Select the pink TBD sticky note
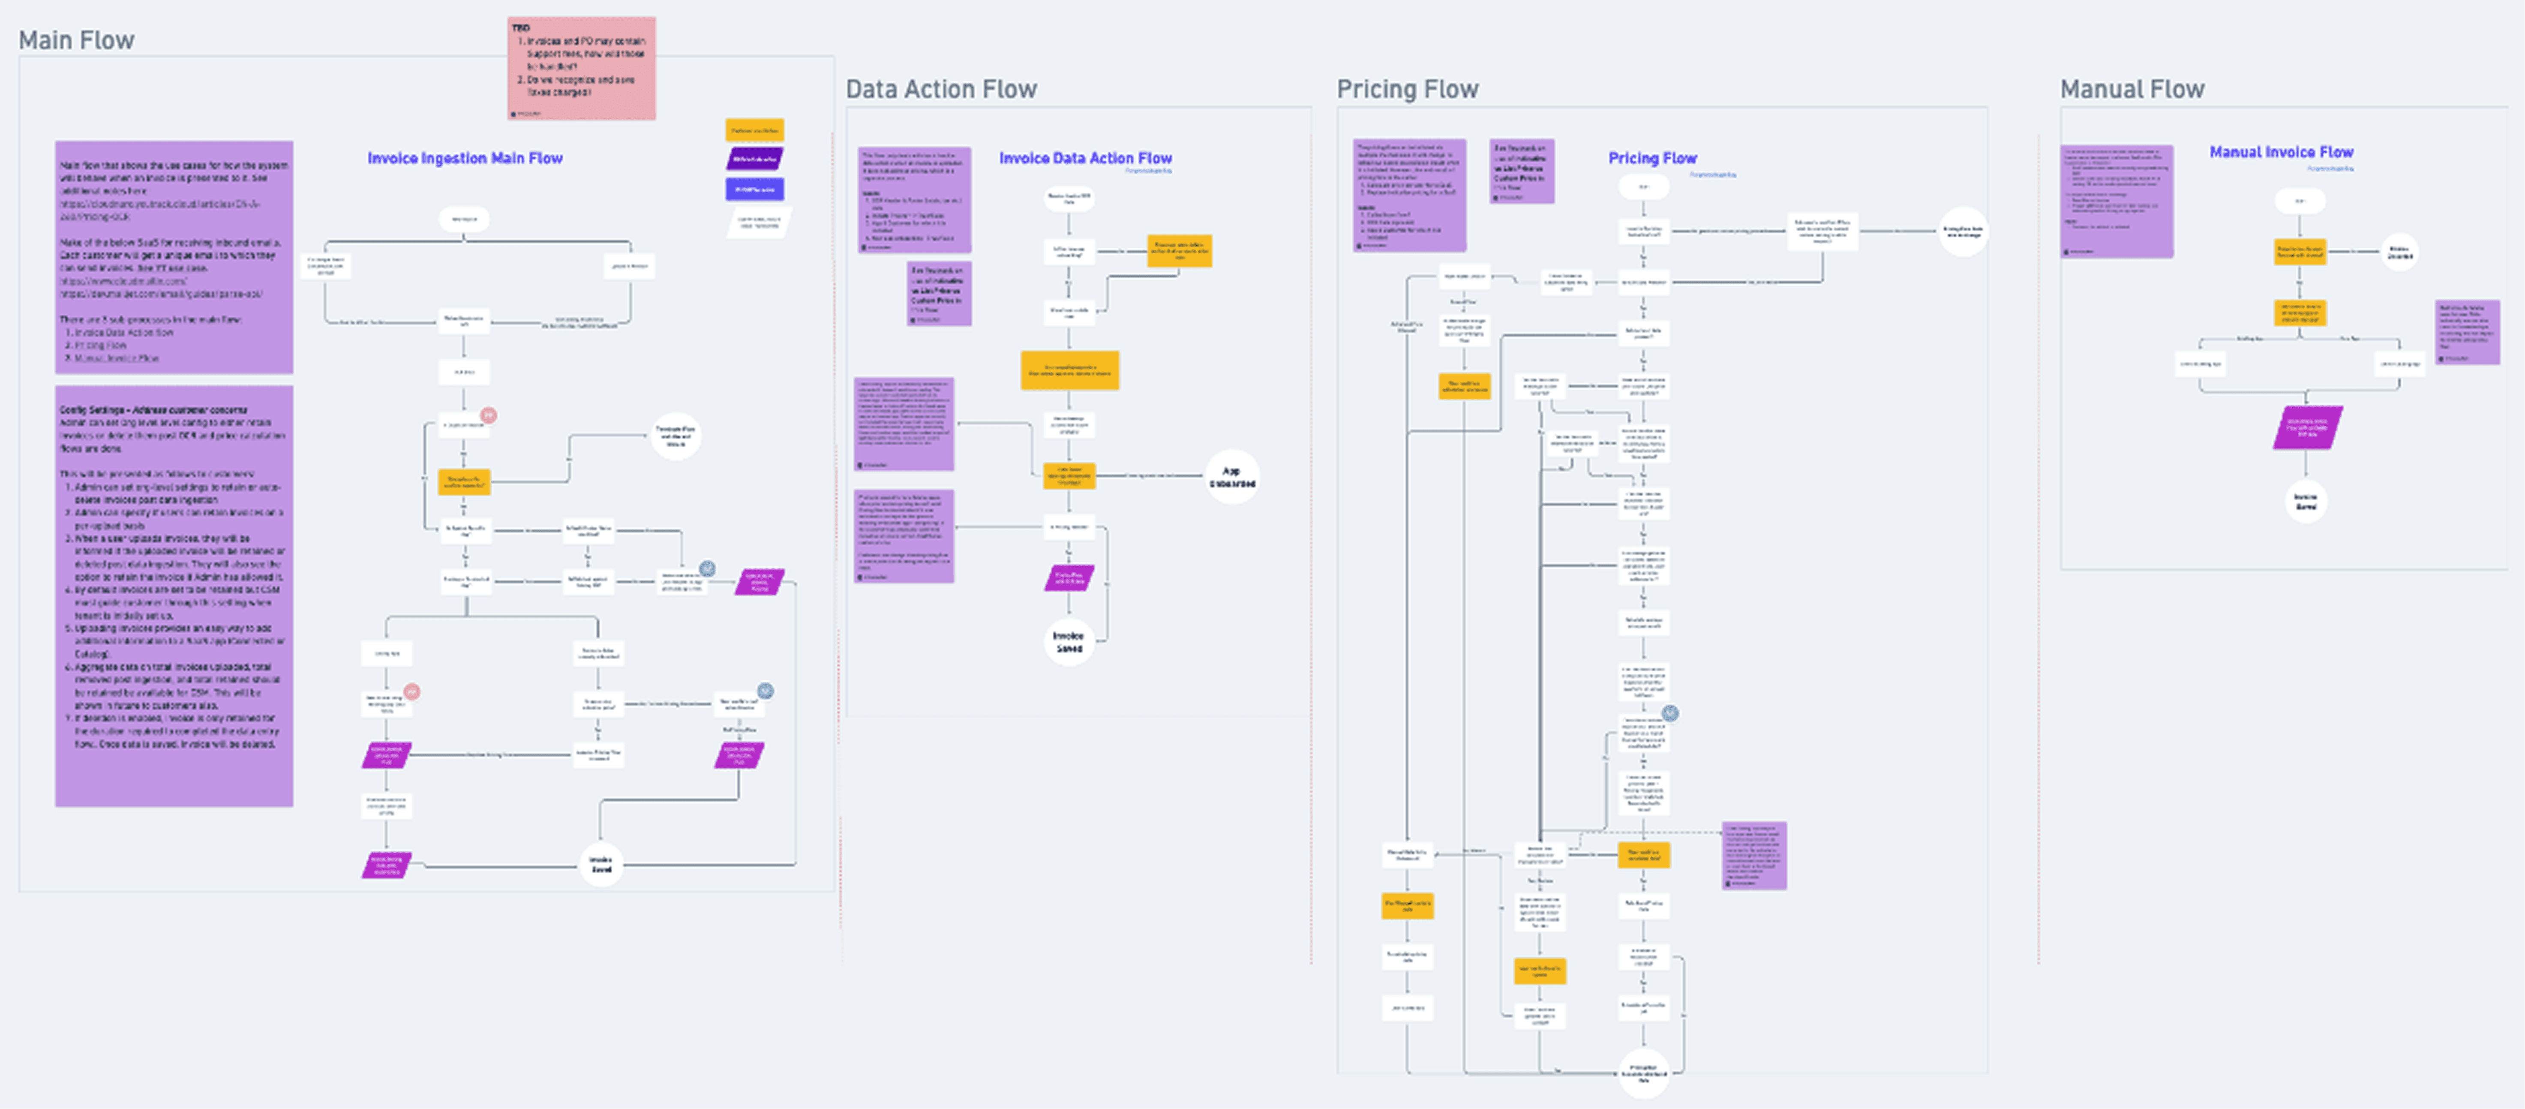The width and height of the screenshot is (2525, 1109). [x=581, y=69]
